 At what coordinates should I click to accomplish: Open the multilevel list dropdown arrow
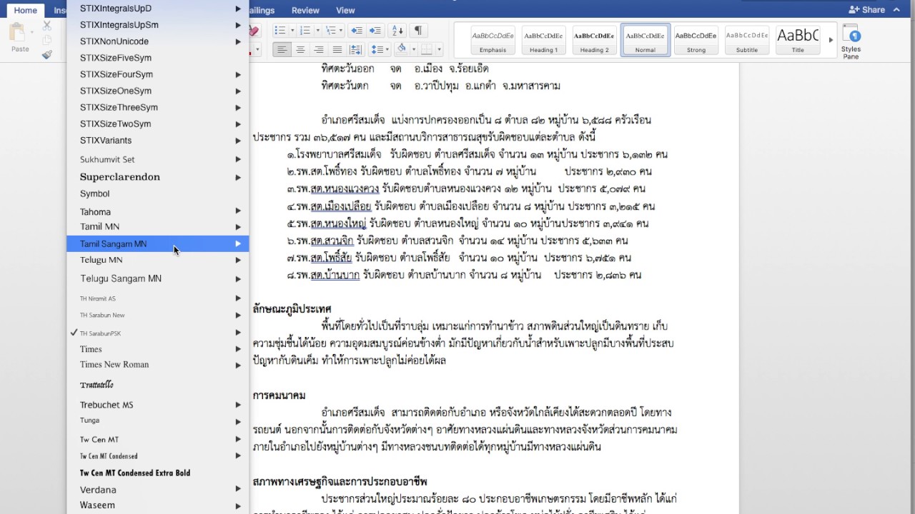click(341, 31)
